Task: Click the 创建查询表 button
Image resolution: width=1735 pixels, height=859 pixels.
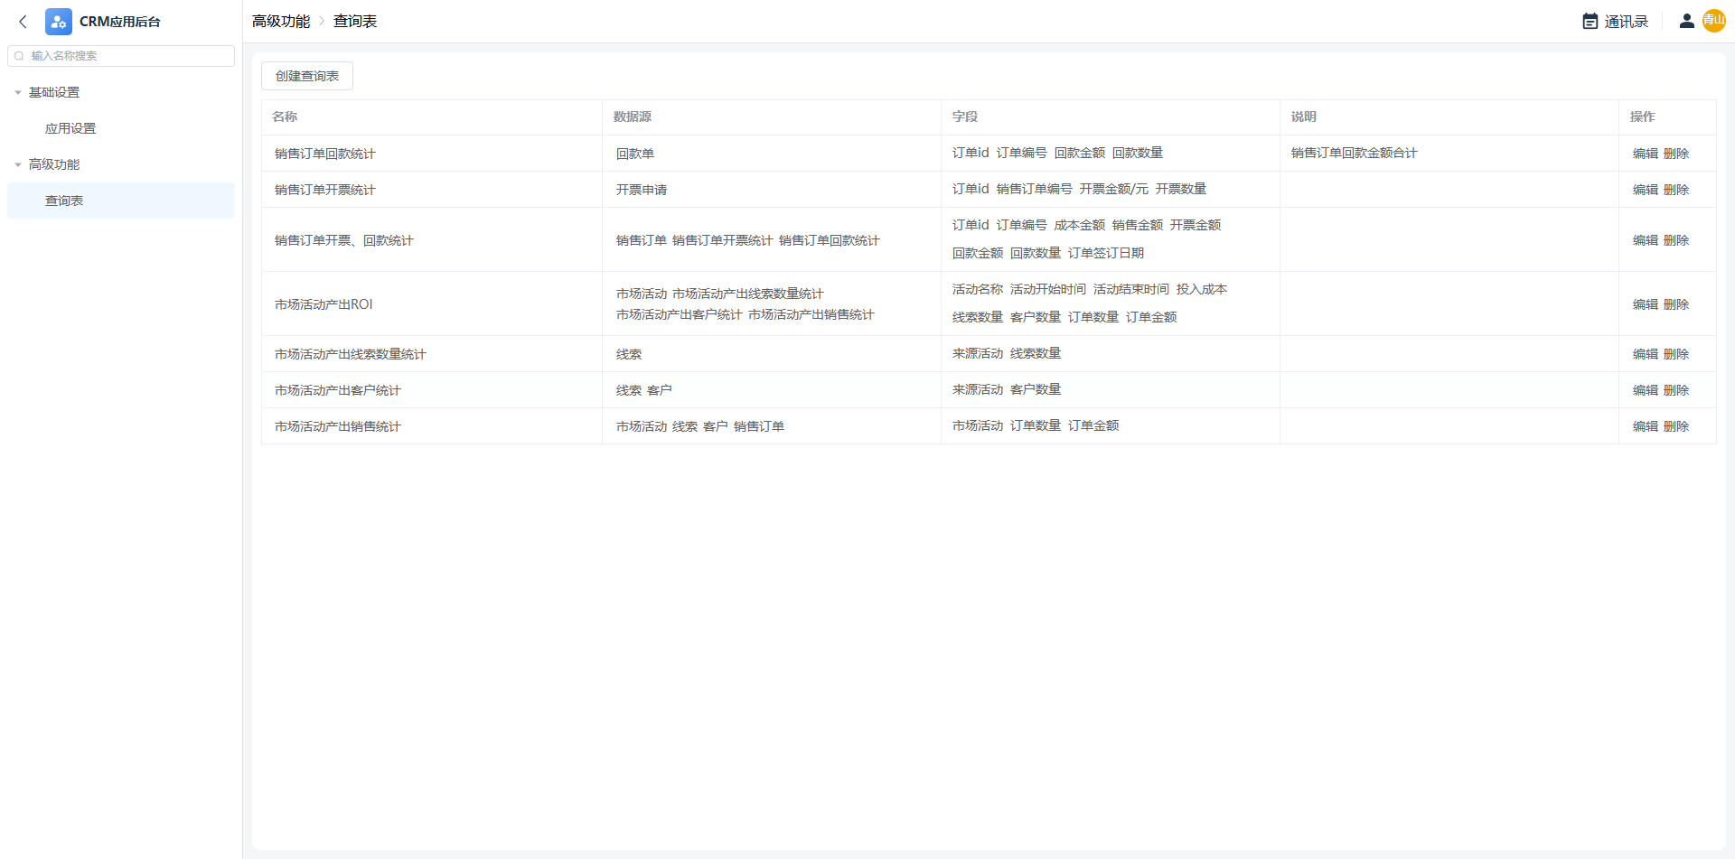Action: coord(307,76)
